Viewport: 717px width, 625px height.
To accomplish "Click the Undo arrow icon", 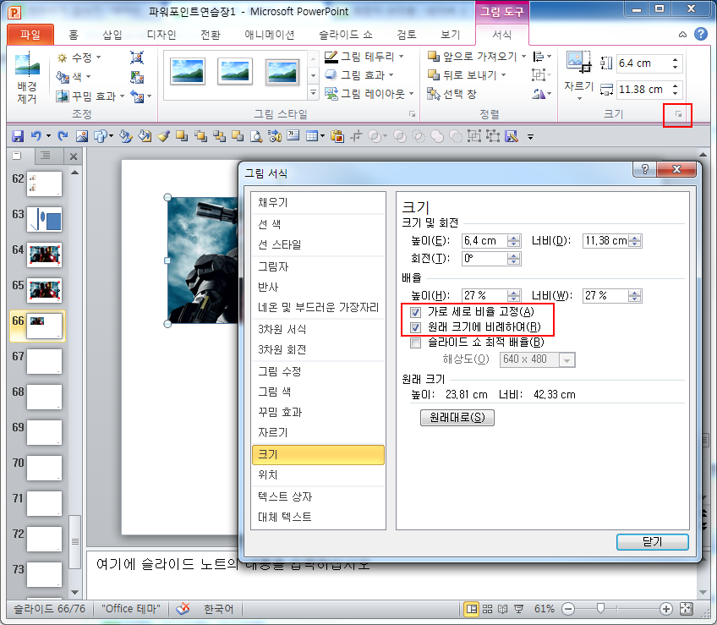I will pos(36,135).
